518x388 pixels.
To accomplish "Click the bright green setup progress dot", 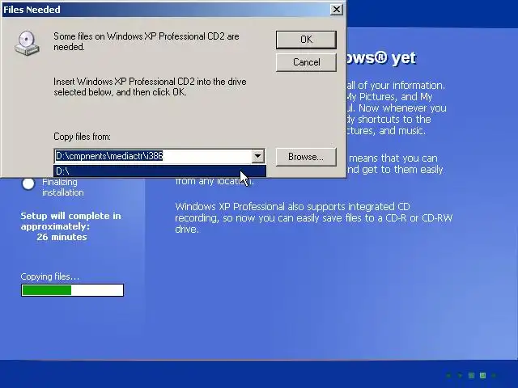I will 482,375.
